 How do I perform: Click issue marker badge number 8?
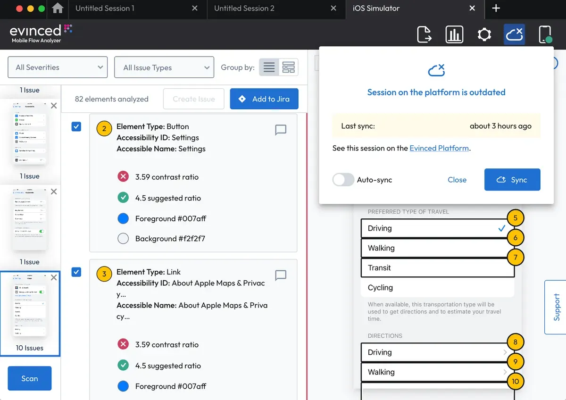click(516, 342)
